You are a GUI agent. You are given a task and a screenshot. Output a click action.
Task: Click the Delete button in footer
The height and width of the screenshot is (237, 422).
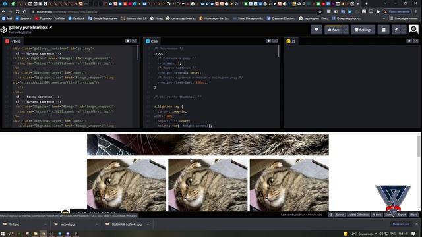(340, 215)
